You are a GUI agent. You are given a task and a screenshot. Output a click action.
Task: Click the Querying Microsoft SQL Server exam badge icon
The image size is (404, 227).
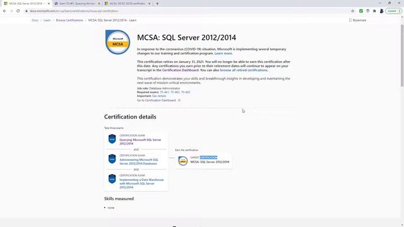click(x=112, y=139)
